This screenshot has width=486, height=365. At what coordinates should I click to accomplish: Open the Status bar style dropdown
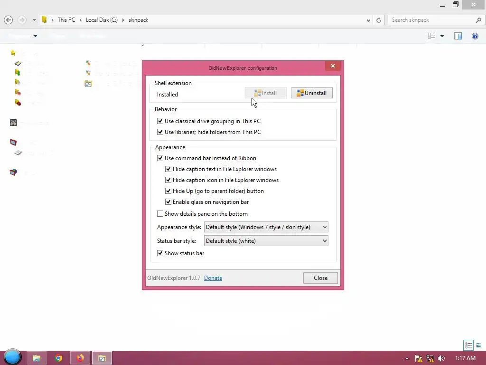(x=266, y=241)
